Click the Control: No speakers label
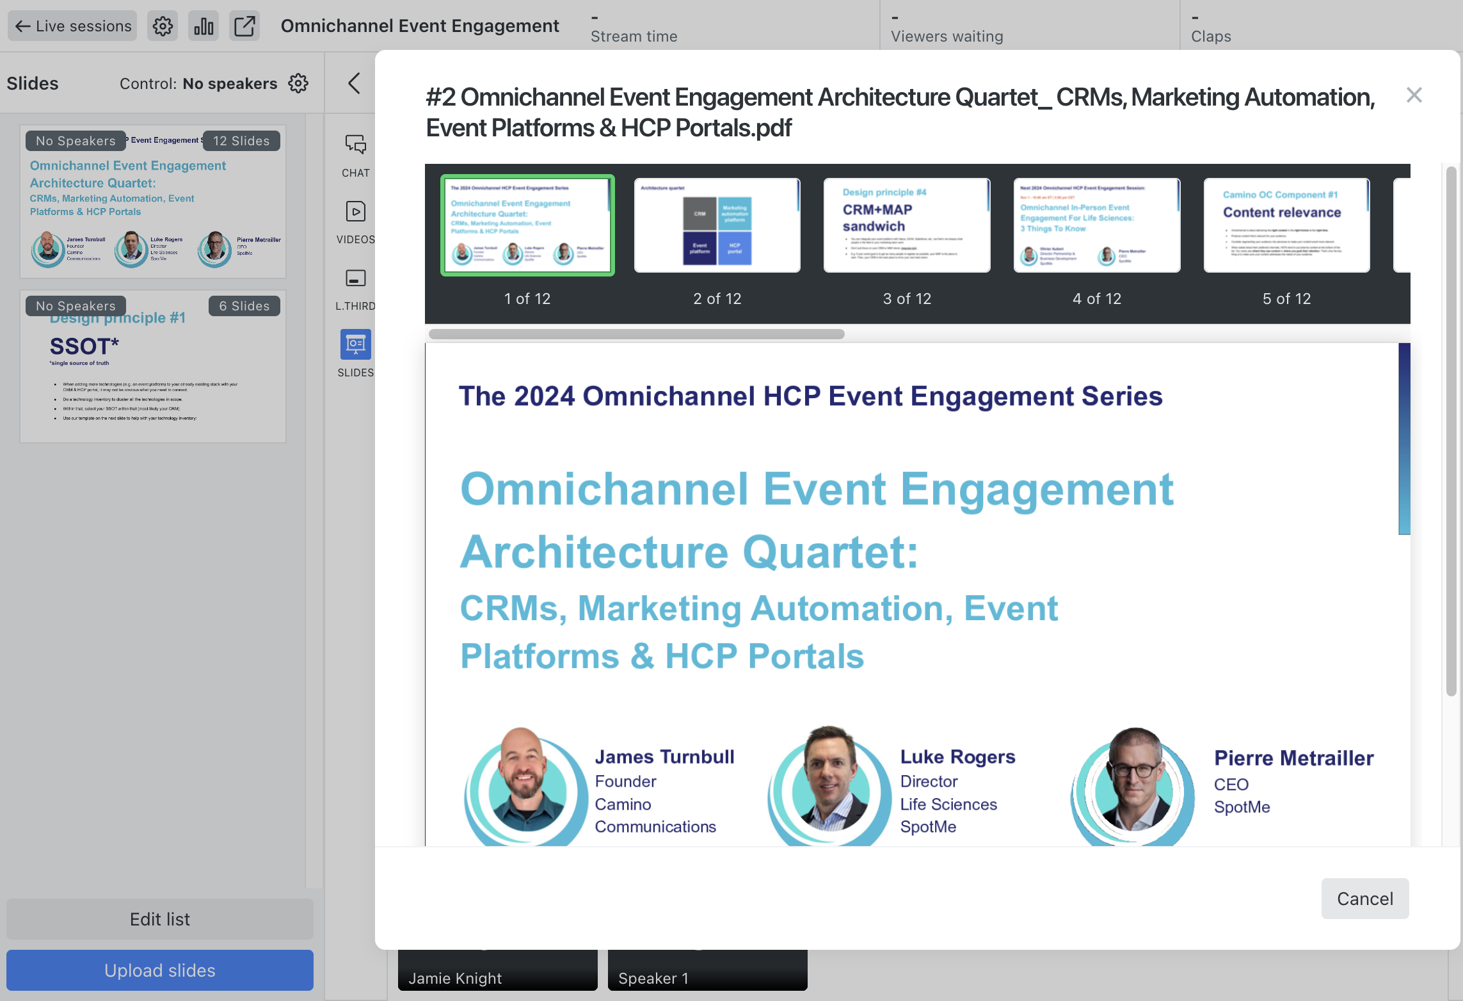 point(198,84)
